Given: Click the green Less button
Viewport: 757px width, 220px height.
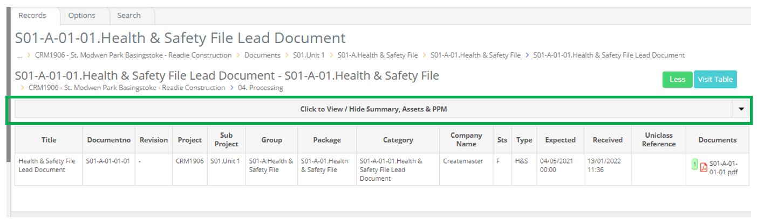Looking at the screenshot, I should tap(677, 79).
